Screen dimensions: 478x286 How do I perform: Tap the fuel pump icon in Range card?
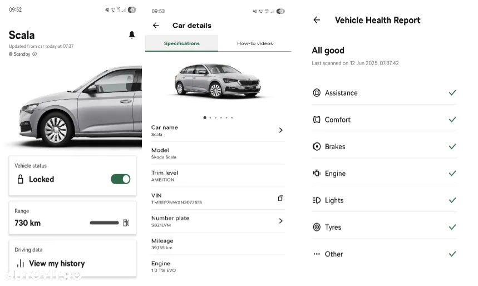click(x=126, y=223)
